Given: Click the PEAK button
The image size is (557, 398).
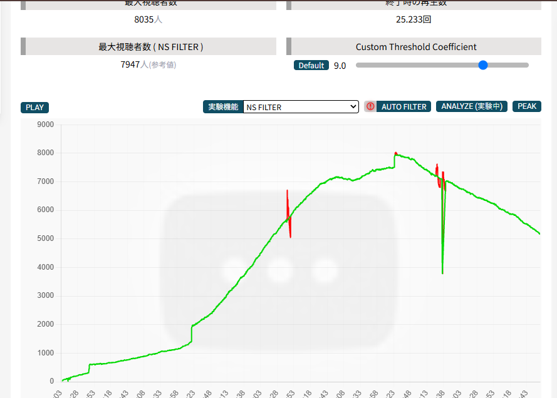Looking at the screenshot, I should coord(526,106).
